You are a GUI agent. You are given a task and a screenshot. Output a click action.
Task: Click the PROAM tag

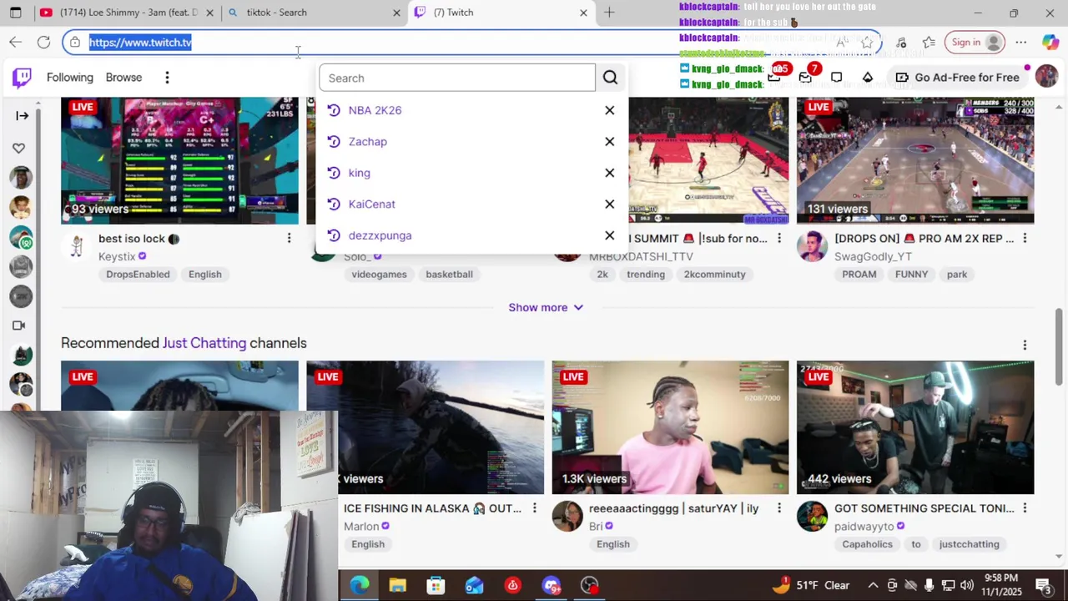(859, 275)
